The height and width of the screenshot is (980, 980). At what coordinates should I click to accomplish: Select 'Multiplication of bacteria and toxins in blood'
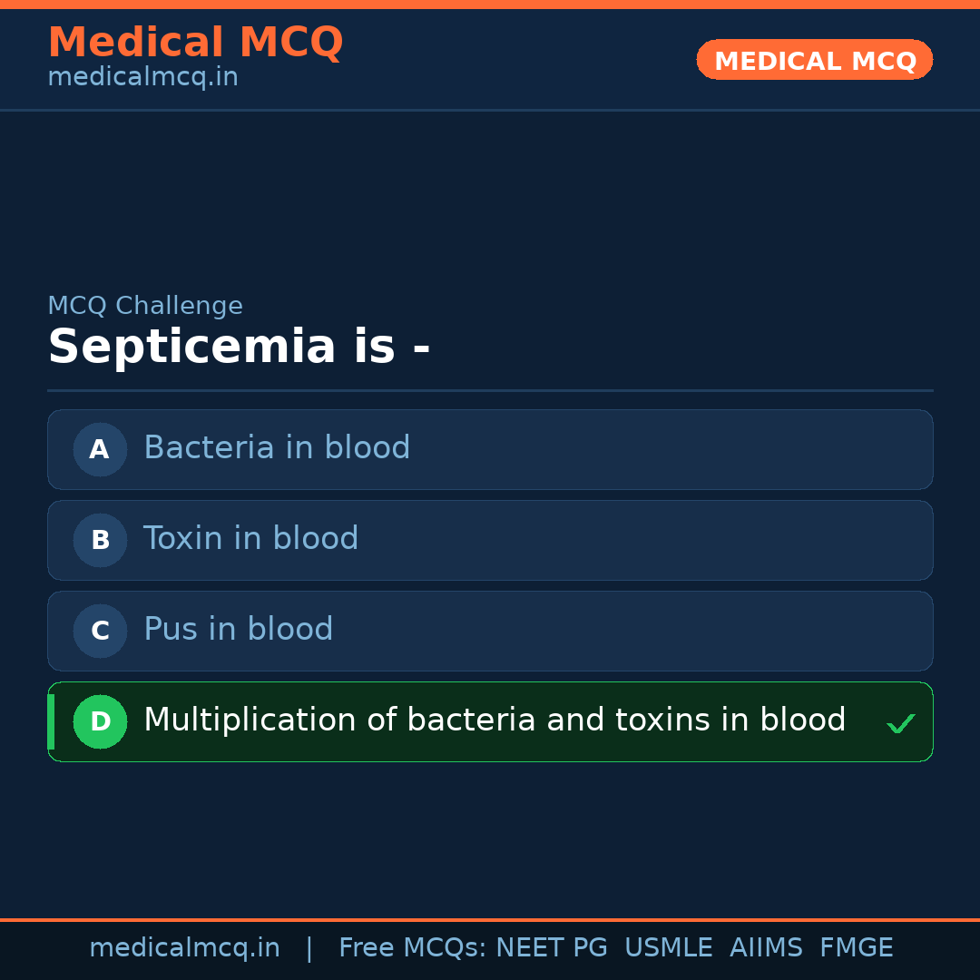pos(495,720)
